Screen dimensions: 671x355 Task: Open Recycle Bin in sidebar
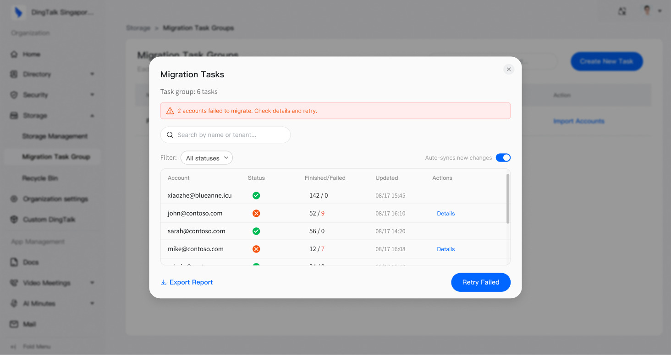pyautogui.click(x=40, y=178)
